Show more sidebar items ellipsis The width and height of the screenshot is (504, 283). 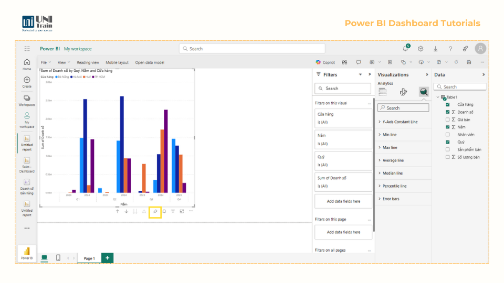click(x=27, y=228)
